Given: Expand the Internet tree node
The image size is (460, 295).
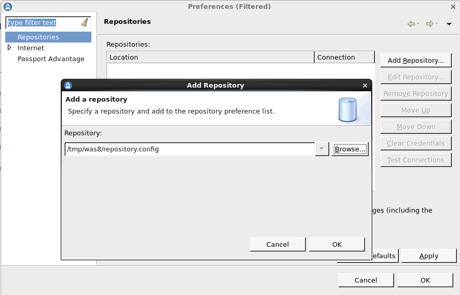Looking at the screenshot, I should [9, 48].
